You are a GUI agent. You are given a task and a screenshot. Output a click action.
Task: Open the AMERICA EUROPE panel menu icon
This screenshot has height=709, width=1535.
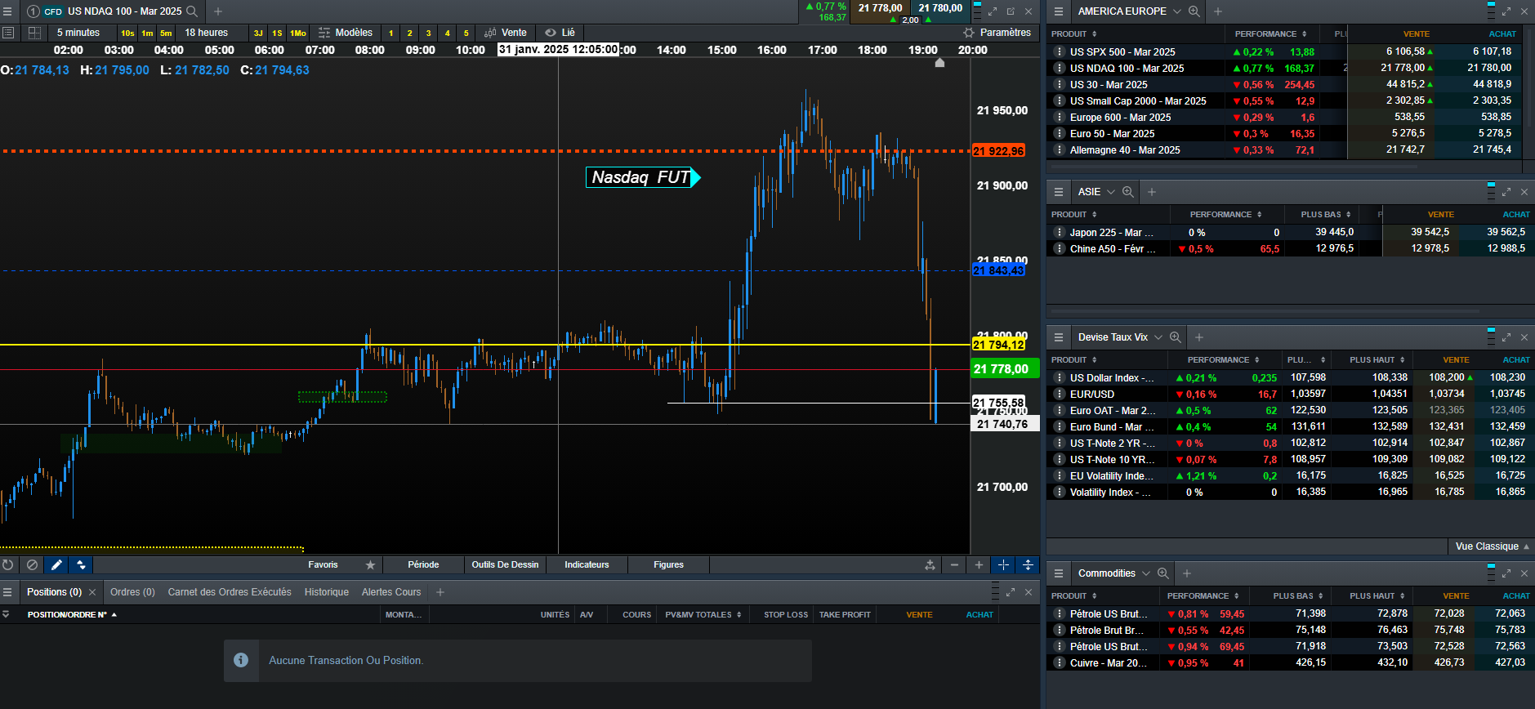click(x=1059, y=11)
